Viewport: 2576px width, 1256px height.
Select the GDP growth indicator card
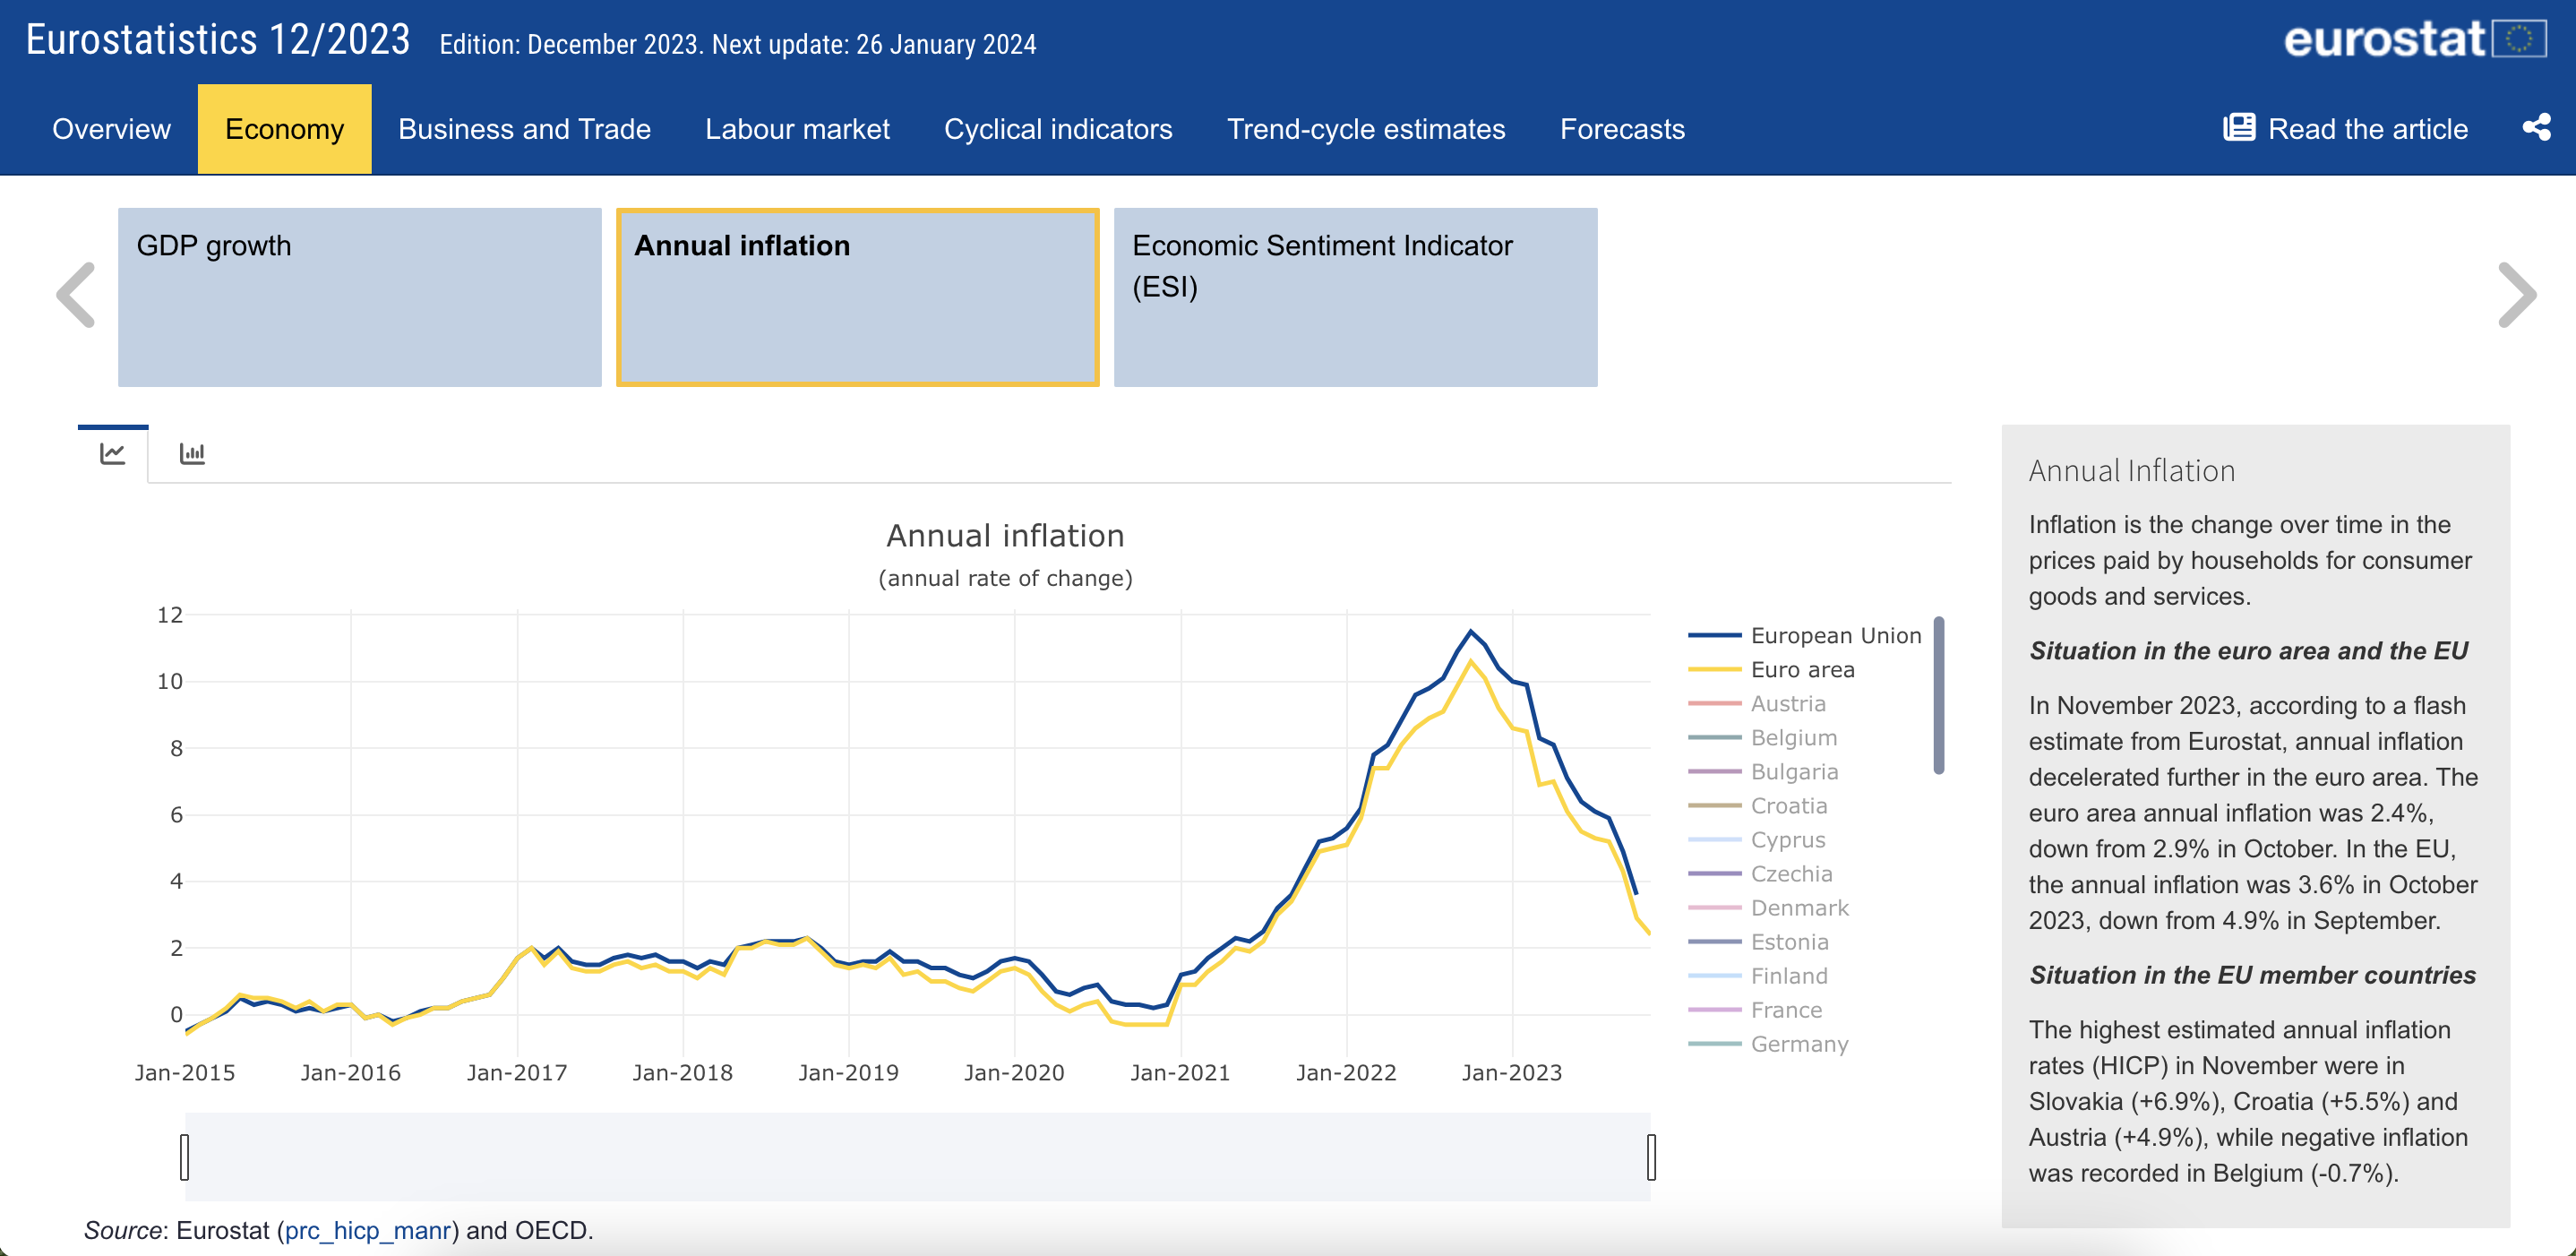359,297
